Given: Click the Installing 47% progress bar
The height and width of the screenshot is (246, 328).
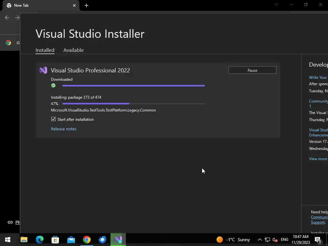Looking at the screenshot, I should tap(134, 103).
